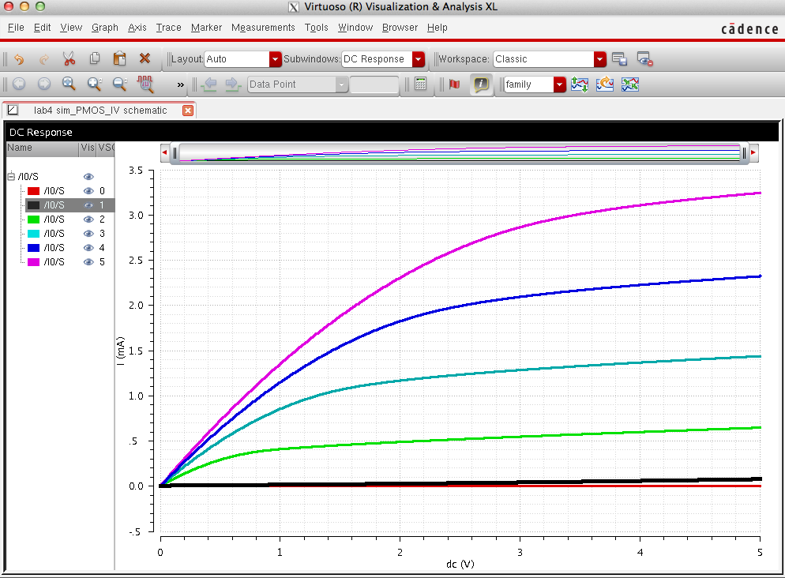
Task: Open the Calculator icon
Action: tap(420, 84)
